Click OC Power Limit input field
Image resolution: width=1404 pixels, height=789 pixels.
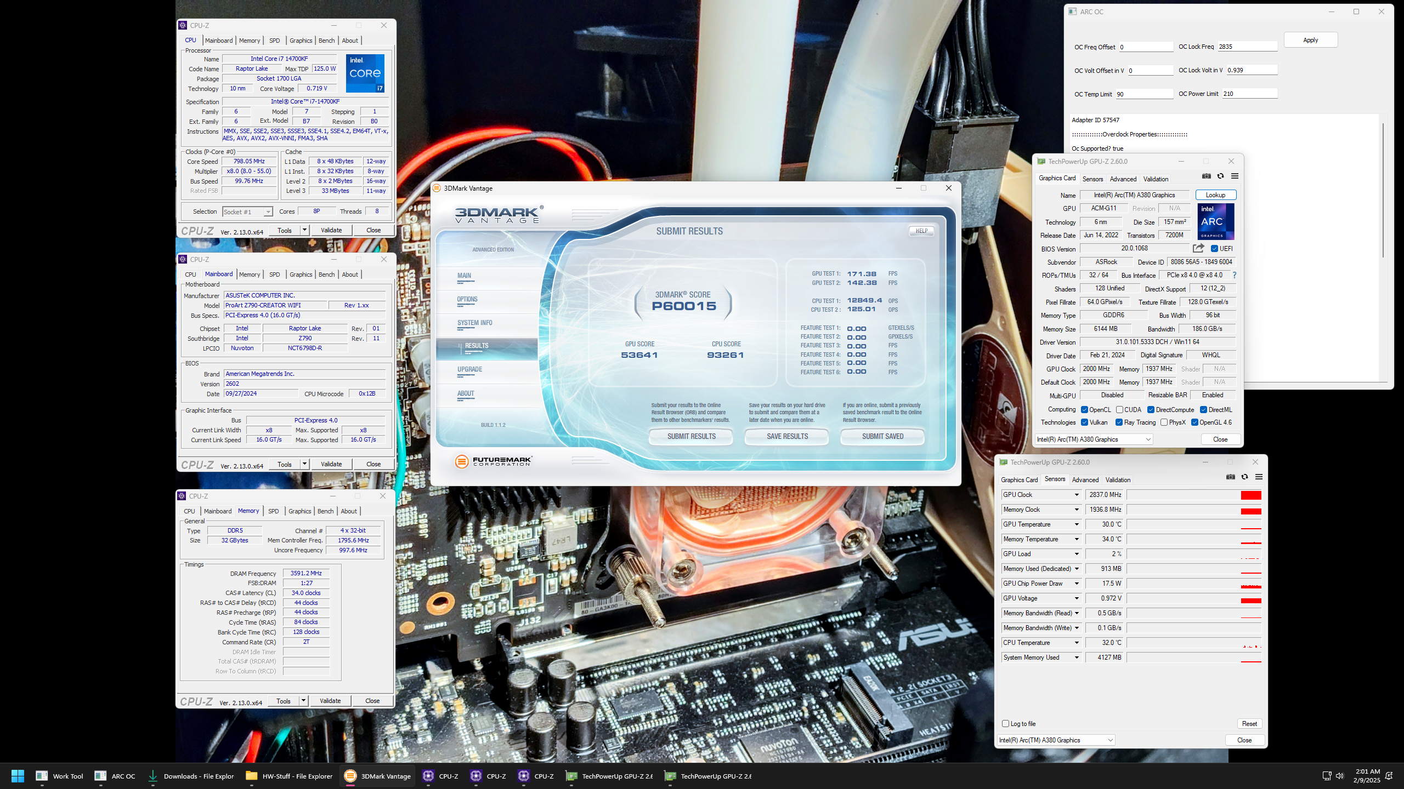tap(1250, 94)
